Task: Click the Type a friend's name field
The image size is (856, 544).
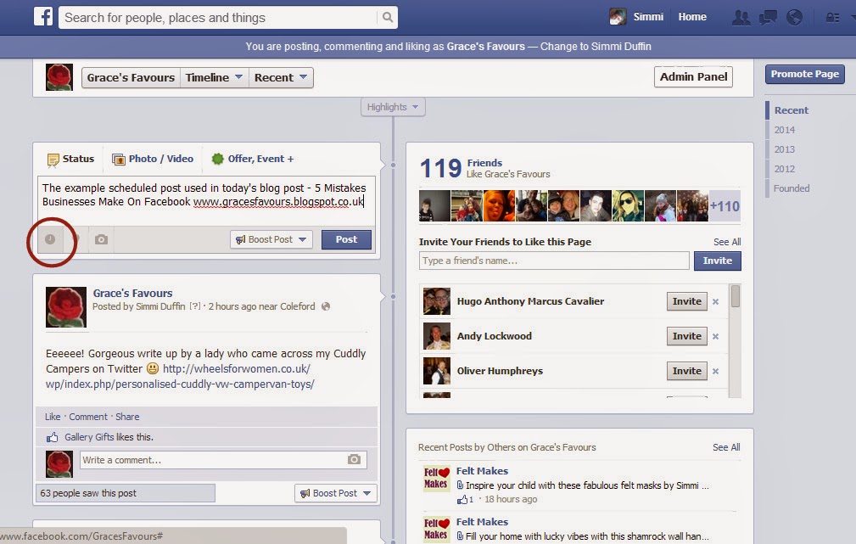Action: 554,261
